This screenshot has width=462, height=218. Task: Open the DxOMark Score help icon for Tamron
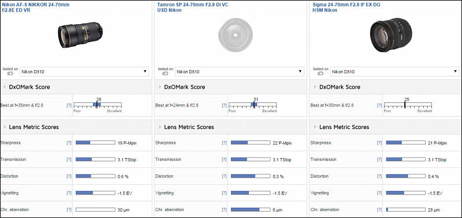click(224, 105)
